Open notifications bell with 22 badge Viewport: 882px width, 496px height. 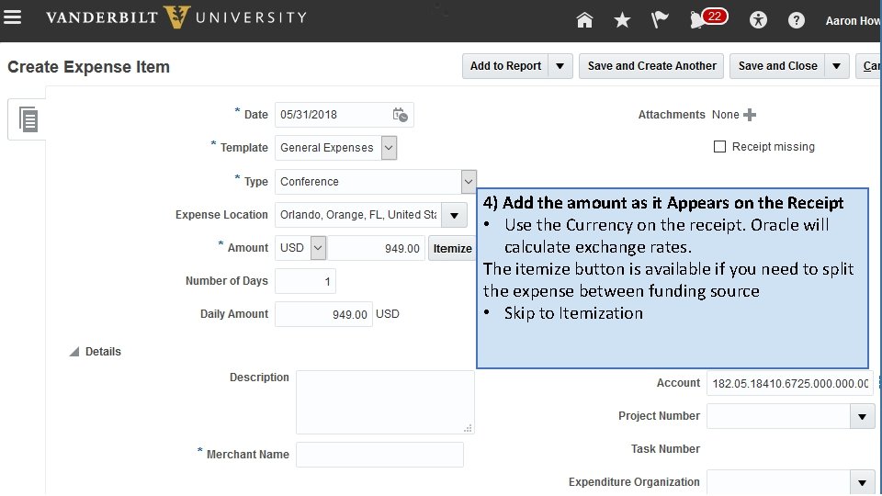[707, 18]
